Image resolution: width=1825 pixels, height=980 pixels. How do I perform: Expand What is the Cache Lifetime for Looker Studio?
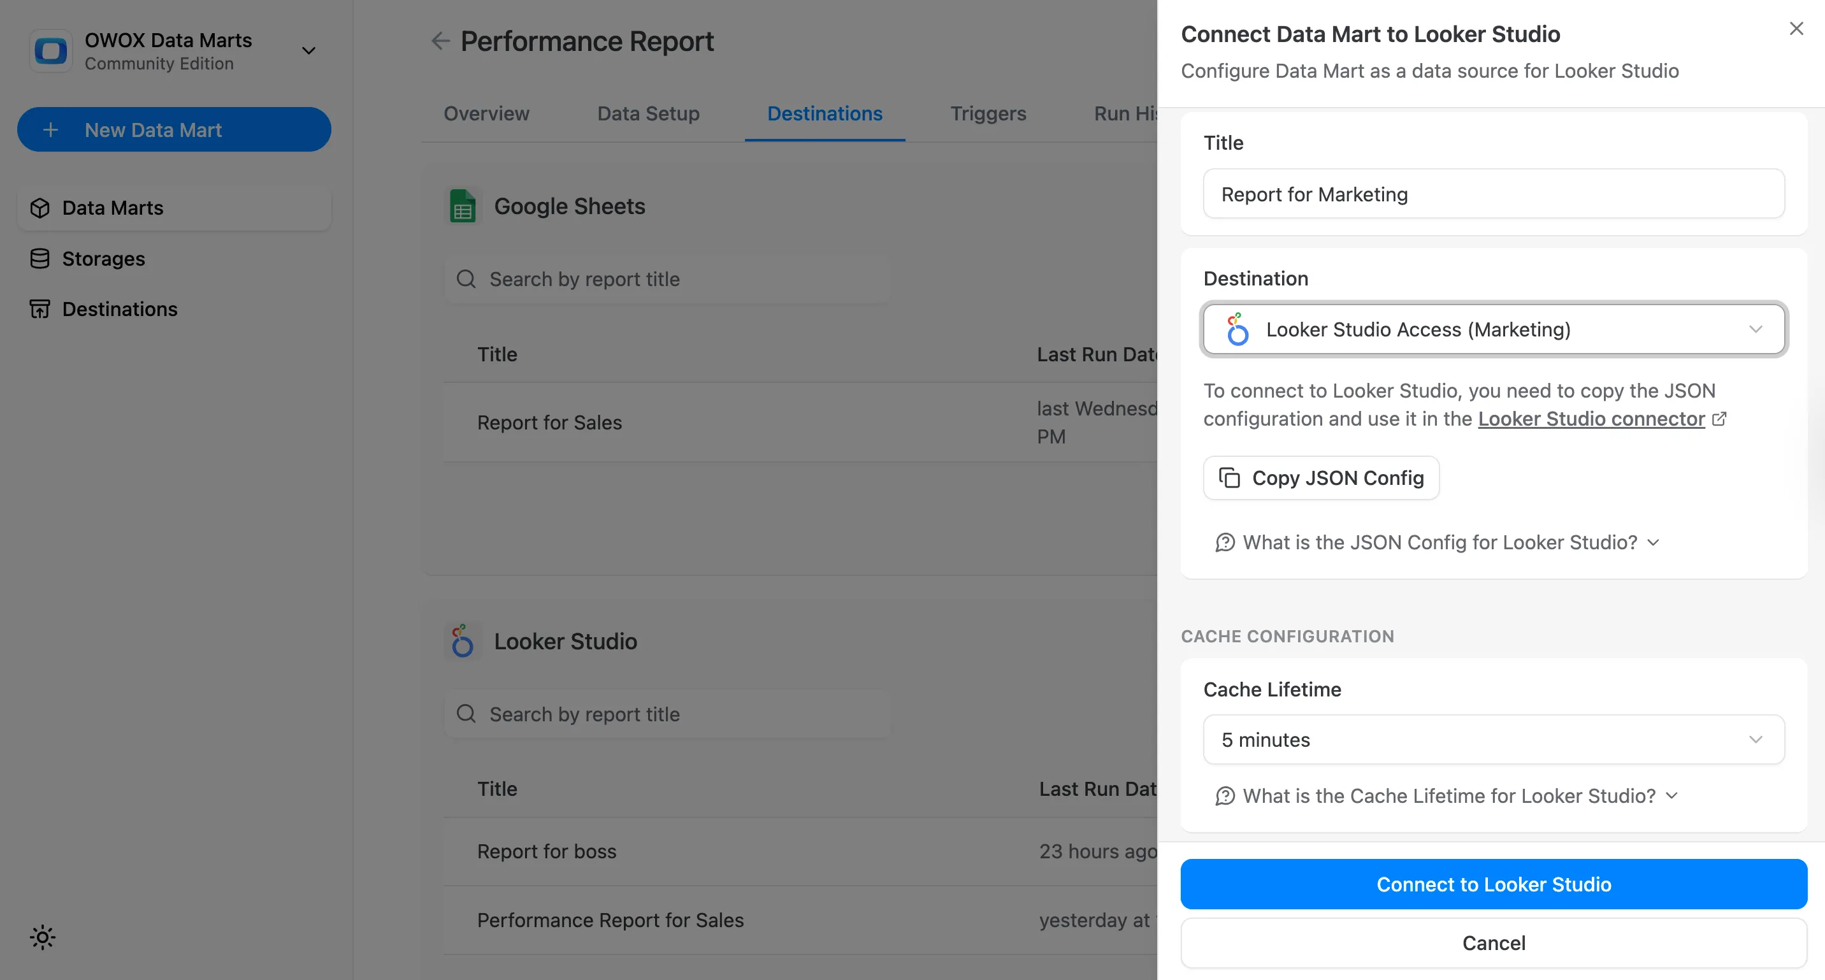(x=1447, y=796)
